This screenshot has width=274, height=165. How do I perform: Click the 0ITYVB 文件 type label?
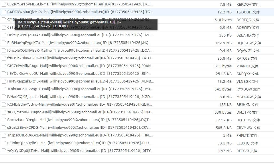[247, 151]
